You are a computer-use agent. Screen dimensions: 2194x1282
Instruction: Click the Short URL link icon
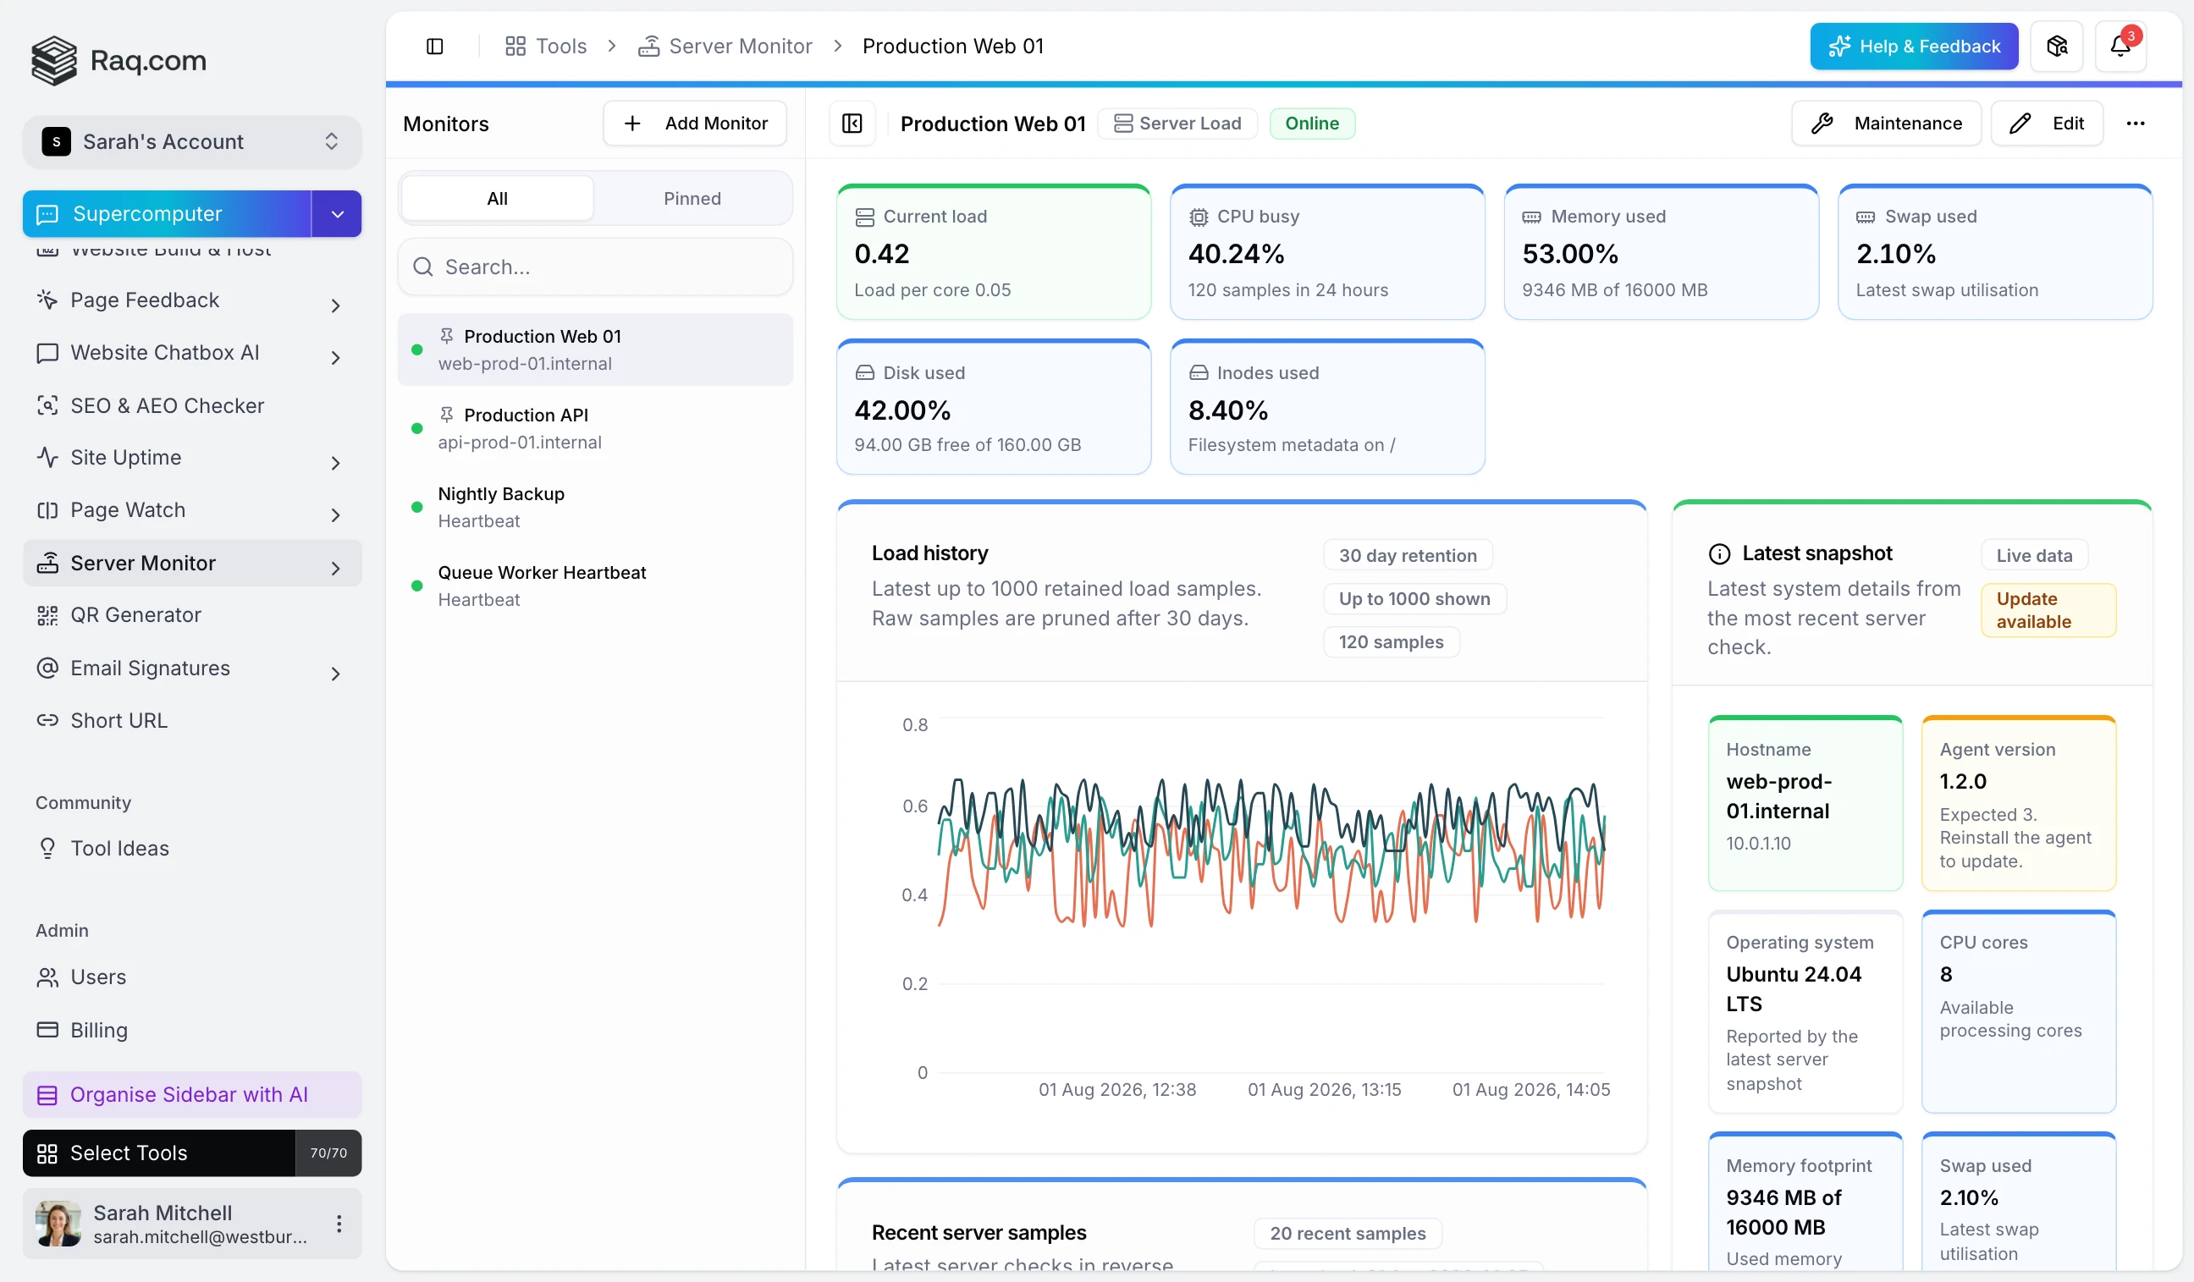(x=47, y=721)
